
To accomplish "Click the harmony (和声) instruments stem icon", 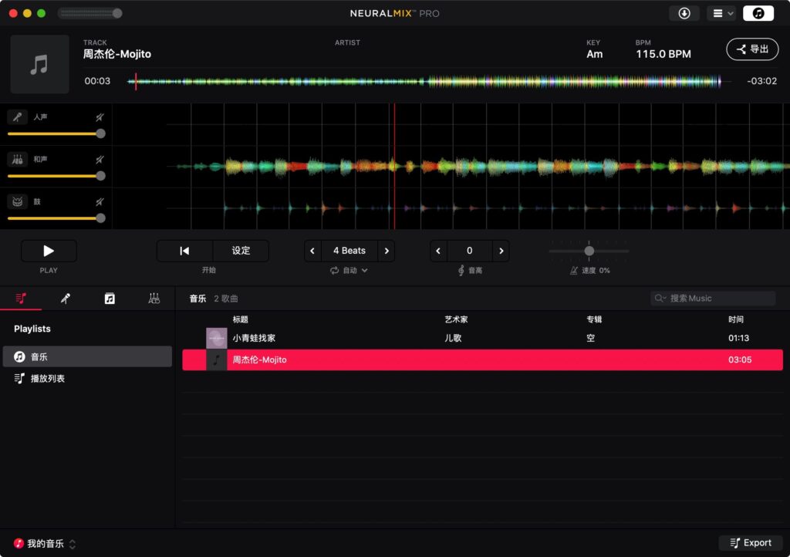I will click(17, 160).
